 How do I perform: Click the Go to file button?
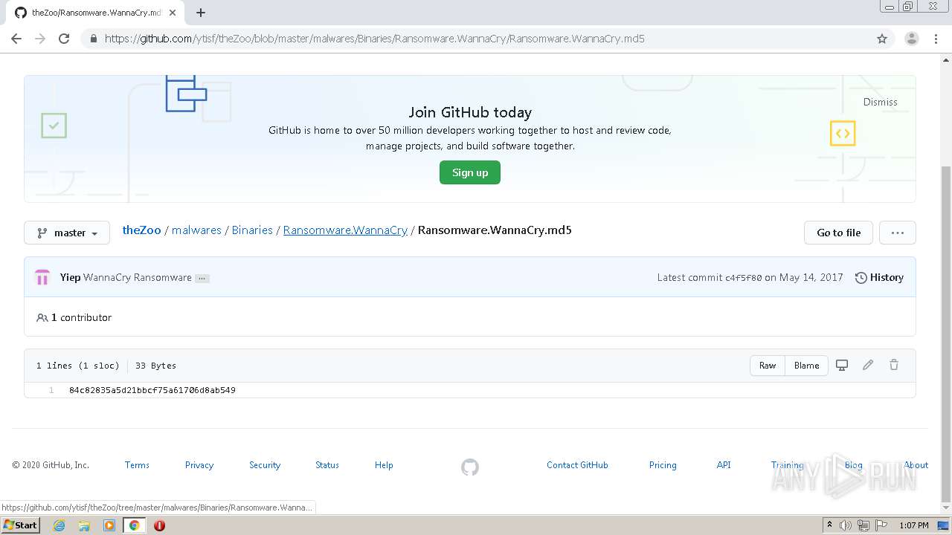pos(838,233)
